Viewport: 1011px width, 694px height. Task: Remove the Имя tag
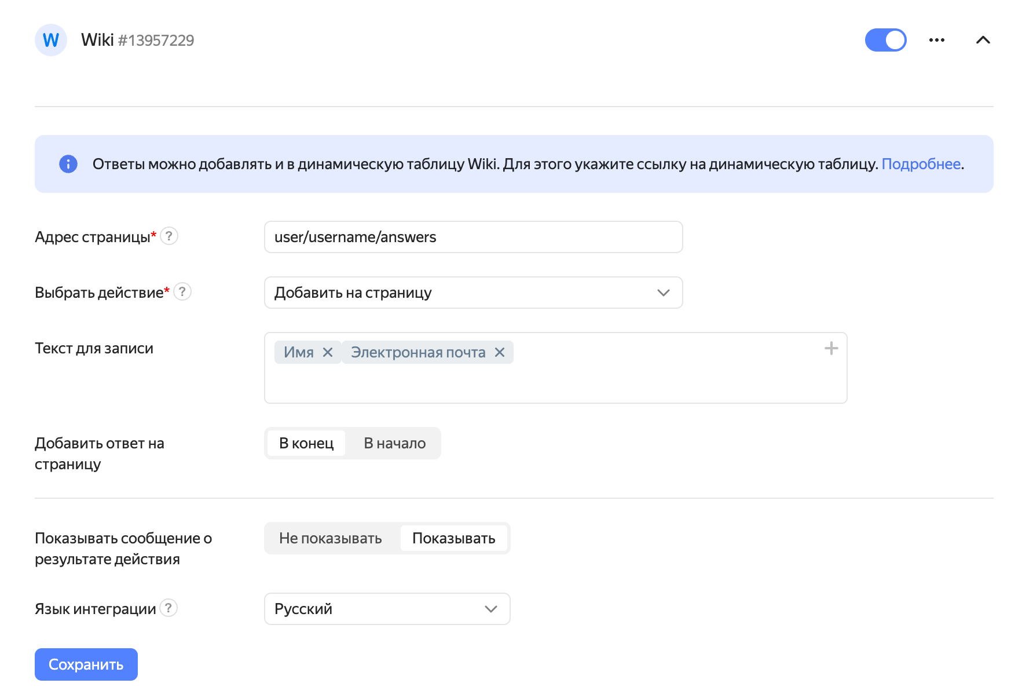(x=328, y=352)
